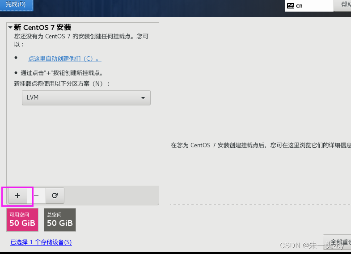Open 已选择 1 个存储设备(S) link
Viewport: 351px width, 254px height.
pyautogui.click(x=41, y=242)
